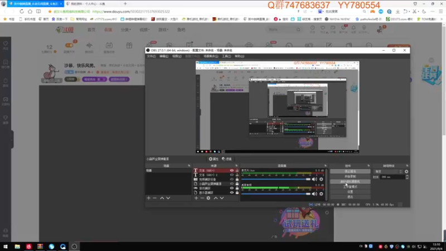Adjust the mic/Aux volume slider

276,179
